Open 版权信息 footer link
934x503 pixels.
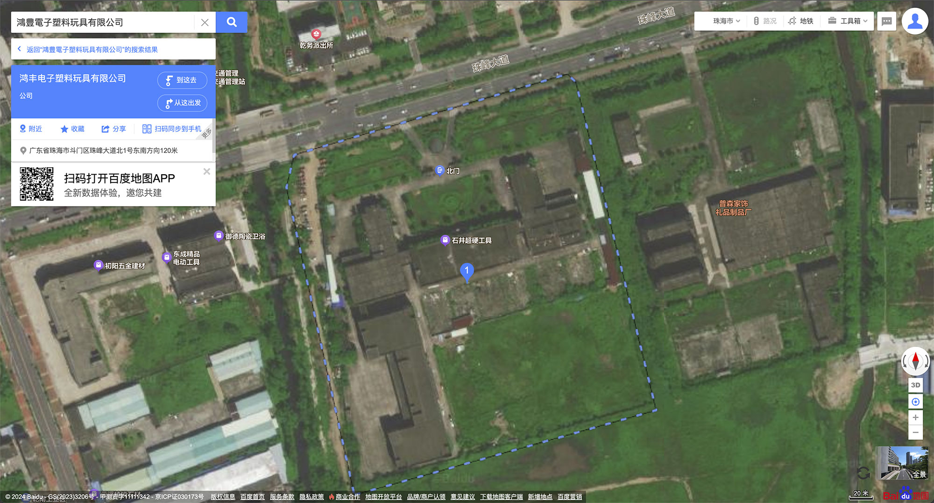[x=223, y=496]
